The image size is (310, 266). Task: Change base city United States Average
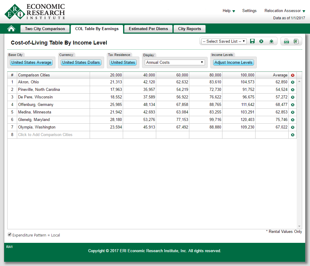(x=31, y=63)
